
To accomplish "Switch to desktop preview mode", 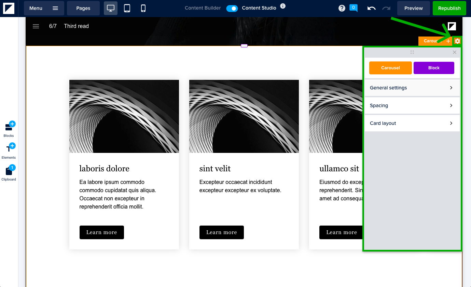I will (111, 8).
